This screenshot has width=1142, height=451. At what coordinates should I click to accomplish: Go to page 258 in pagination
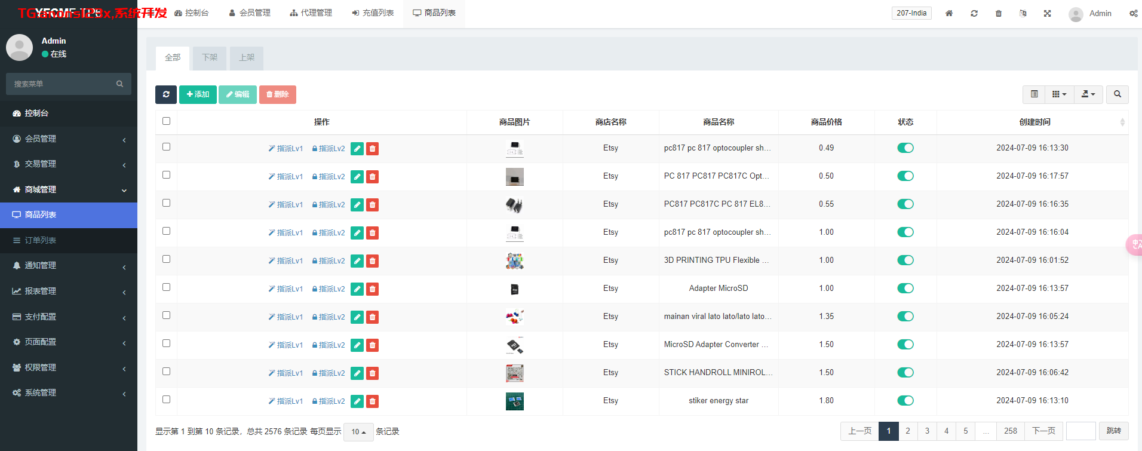[x=1010, y=431]
